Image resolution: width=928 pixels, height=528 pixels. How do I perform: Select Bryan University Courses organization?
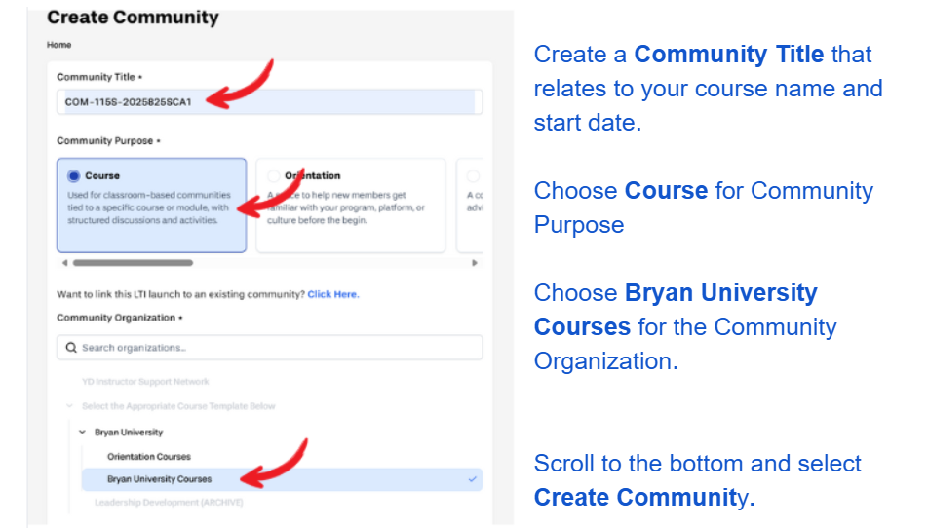283,479
